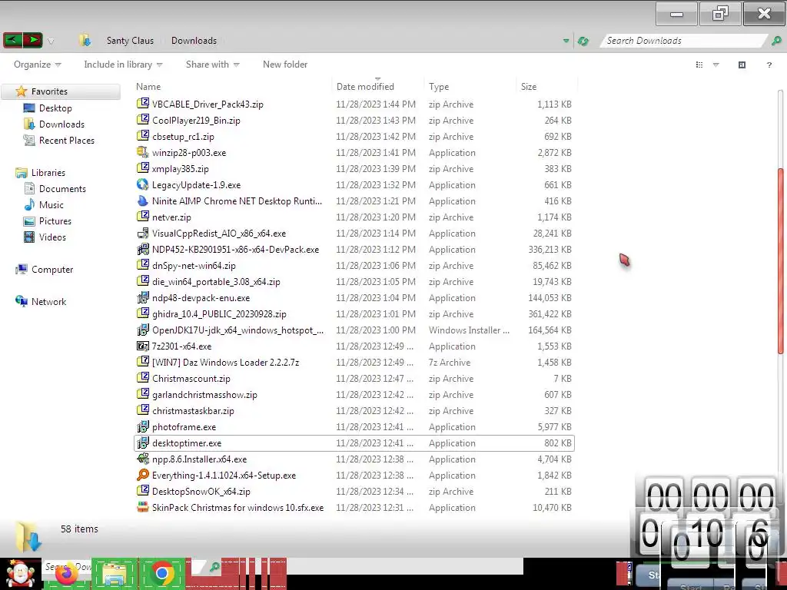Select the LegacyUpdate-1.9.exe icon

click(x=143, y=184)
